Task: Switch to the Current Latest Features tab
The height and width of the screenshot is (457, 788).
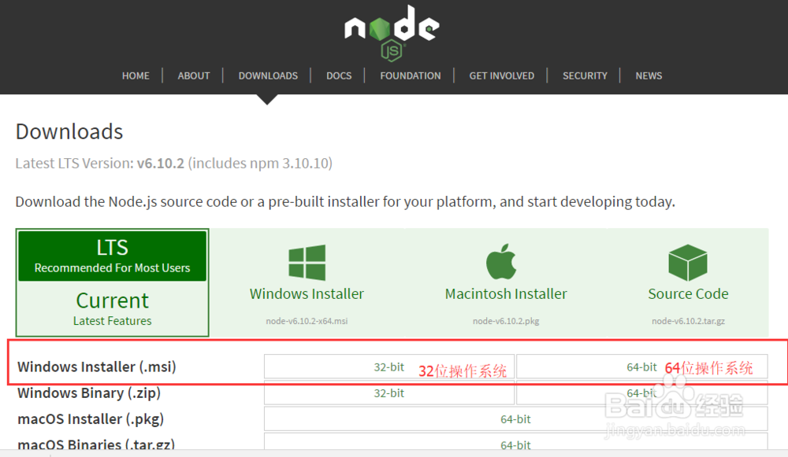Action: (112, 308)
